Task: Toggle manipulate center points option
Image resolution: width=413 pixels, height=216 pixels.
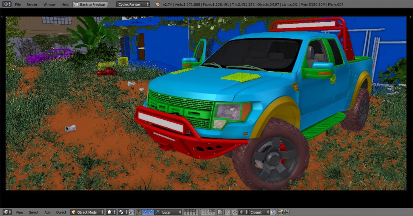Action: (131, 212)
